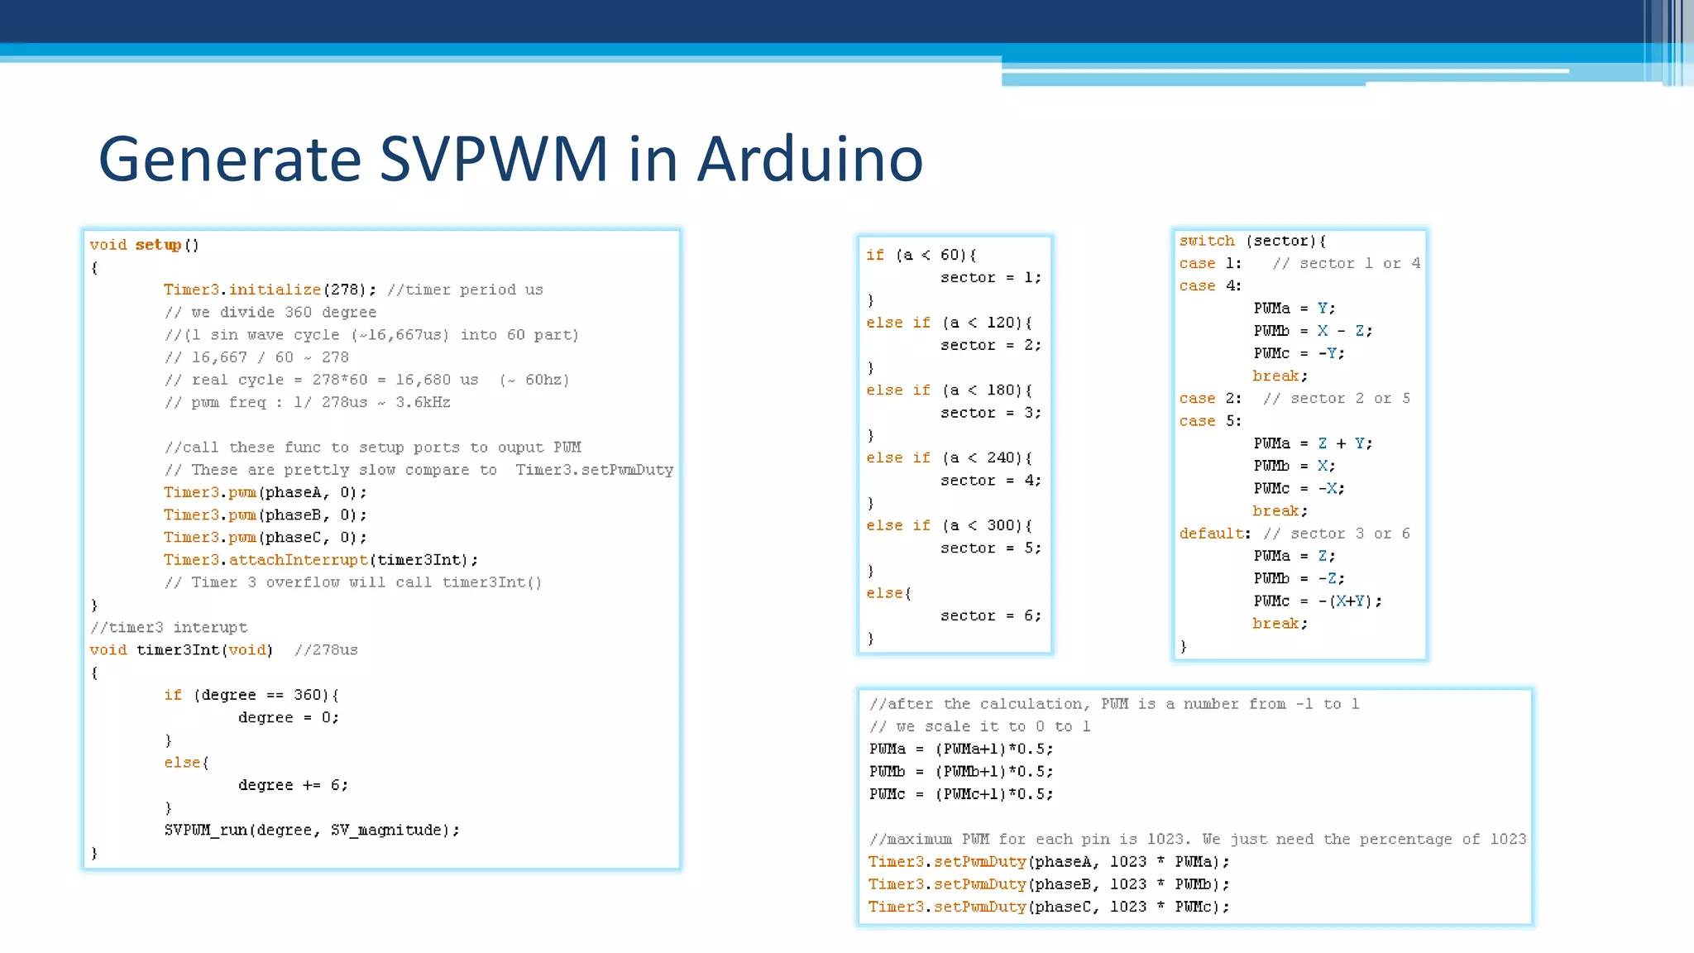This screenshot has width=1694, height=953.
Task: Click the 'sector = 3;' assignment
Action: tap(990, 413)
